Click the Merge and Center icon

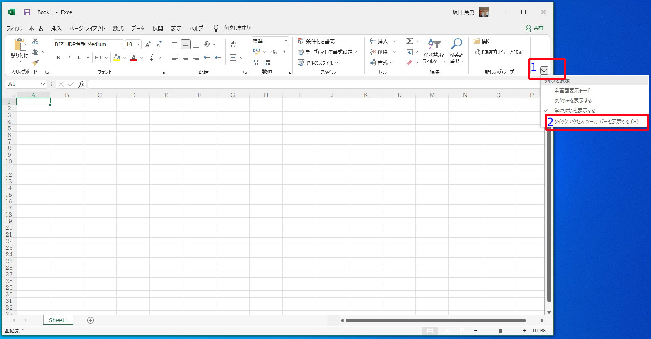tap(233, 58)
